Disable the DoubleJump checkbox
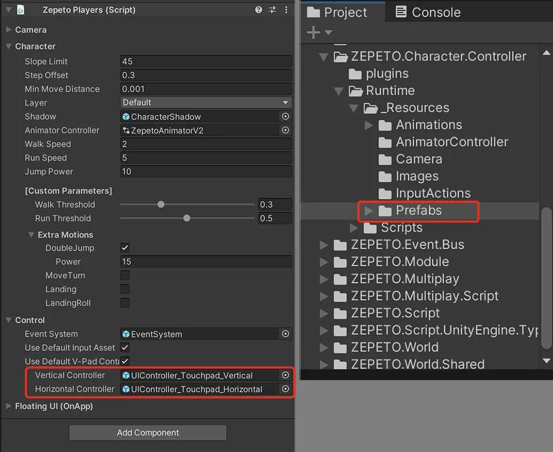The height and width of the screenshot is (452, 553). click(125, 248)
